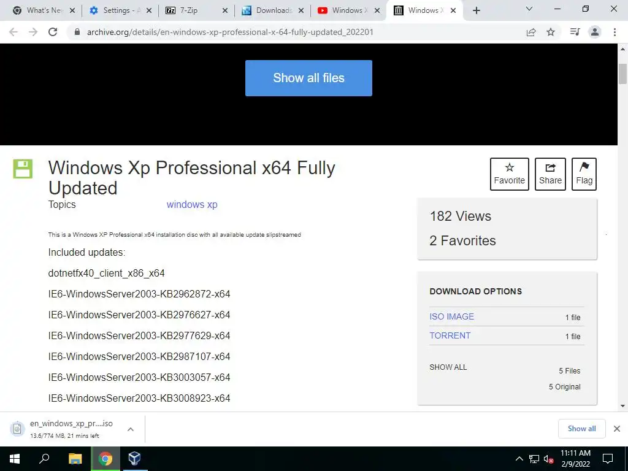
Task: Click the 182 Views statistic
Action: pyautogui.click(x=460, y=216)
